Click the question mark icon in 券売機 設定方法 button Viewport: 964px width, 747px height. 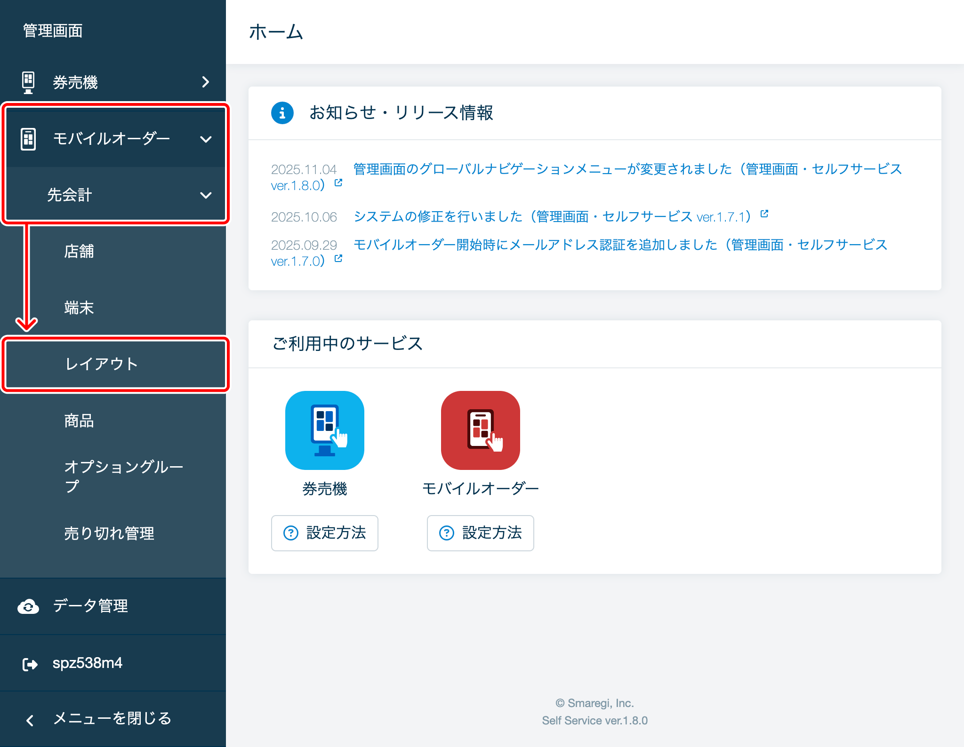coord(291,533)
